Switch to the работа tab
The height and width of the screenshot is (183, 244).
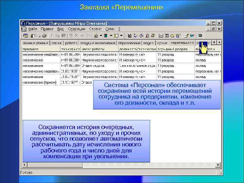[71, 43]
